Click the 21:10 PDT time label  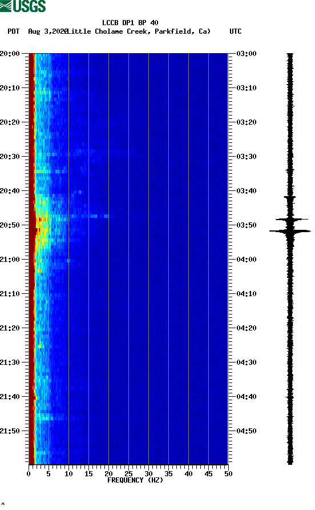tap(10, 294)
